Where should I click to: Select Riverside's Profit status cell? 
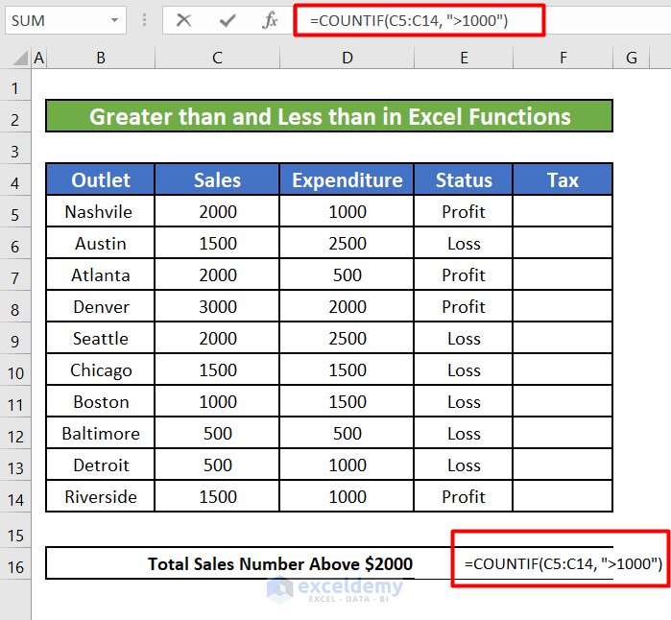click(464, 496)
